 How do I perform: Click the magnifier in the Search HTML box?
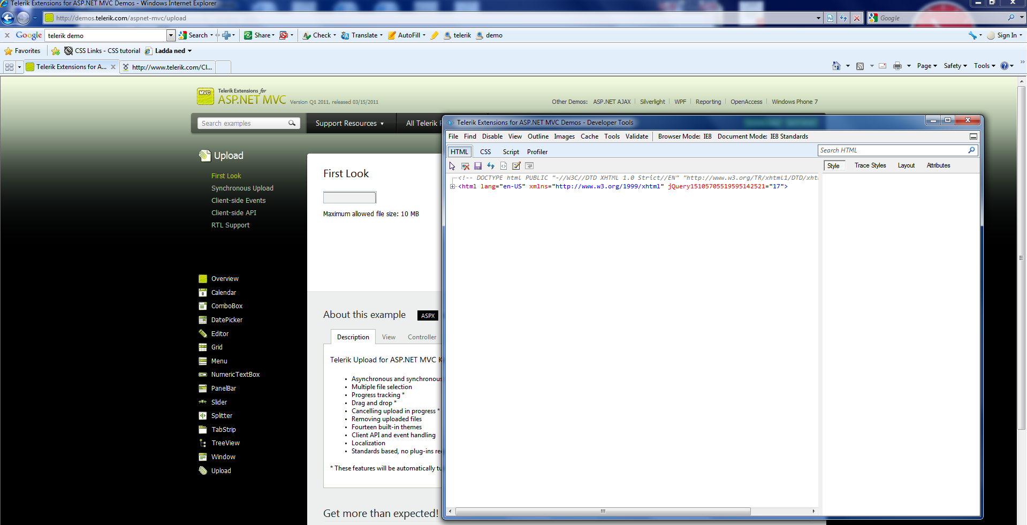971,150
